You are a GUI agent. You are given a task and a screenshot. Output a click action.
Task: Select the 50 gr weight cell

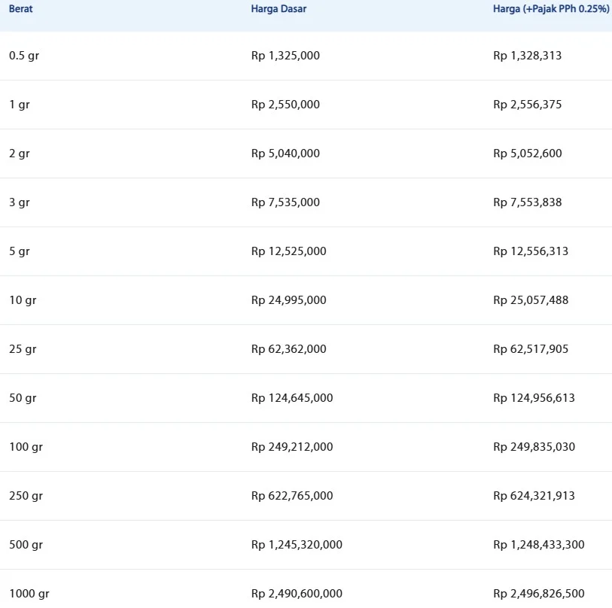[x=23, y=398]
